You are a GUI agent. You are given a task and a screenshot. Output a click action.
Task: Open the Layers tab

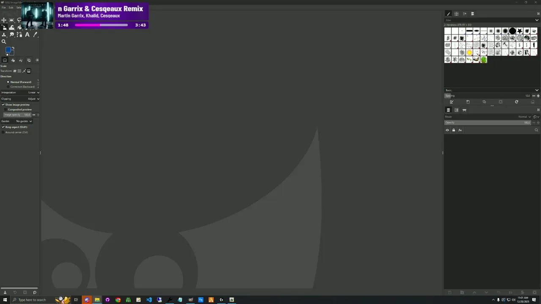pyautogui.click(x=448, y=110)
